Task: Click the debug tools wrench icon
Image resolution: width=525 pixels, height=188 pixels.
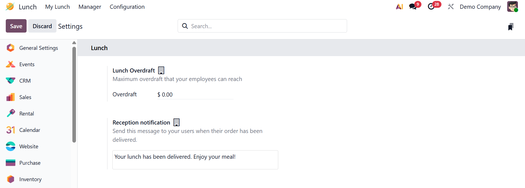Action: [x=451, y=7]
